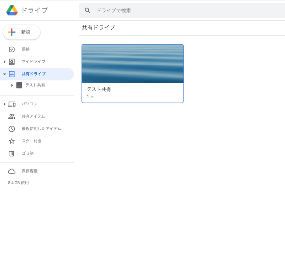Viewport: 285px width, 258px height.
Task: Expand the マイドライブ tree arrow
Action: click(x=5, y=62)
